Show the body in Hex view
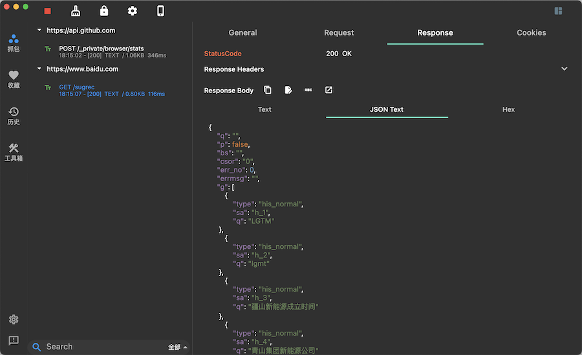The height and width of the screenshot is (355, 582). [x=508, y=109]
